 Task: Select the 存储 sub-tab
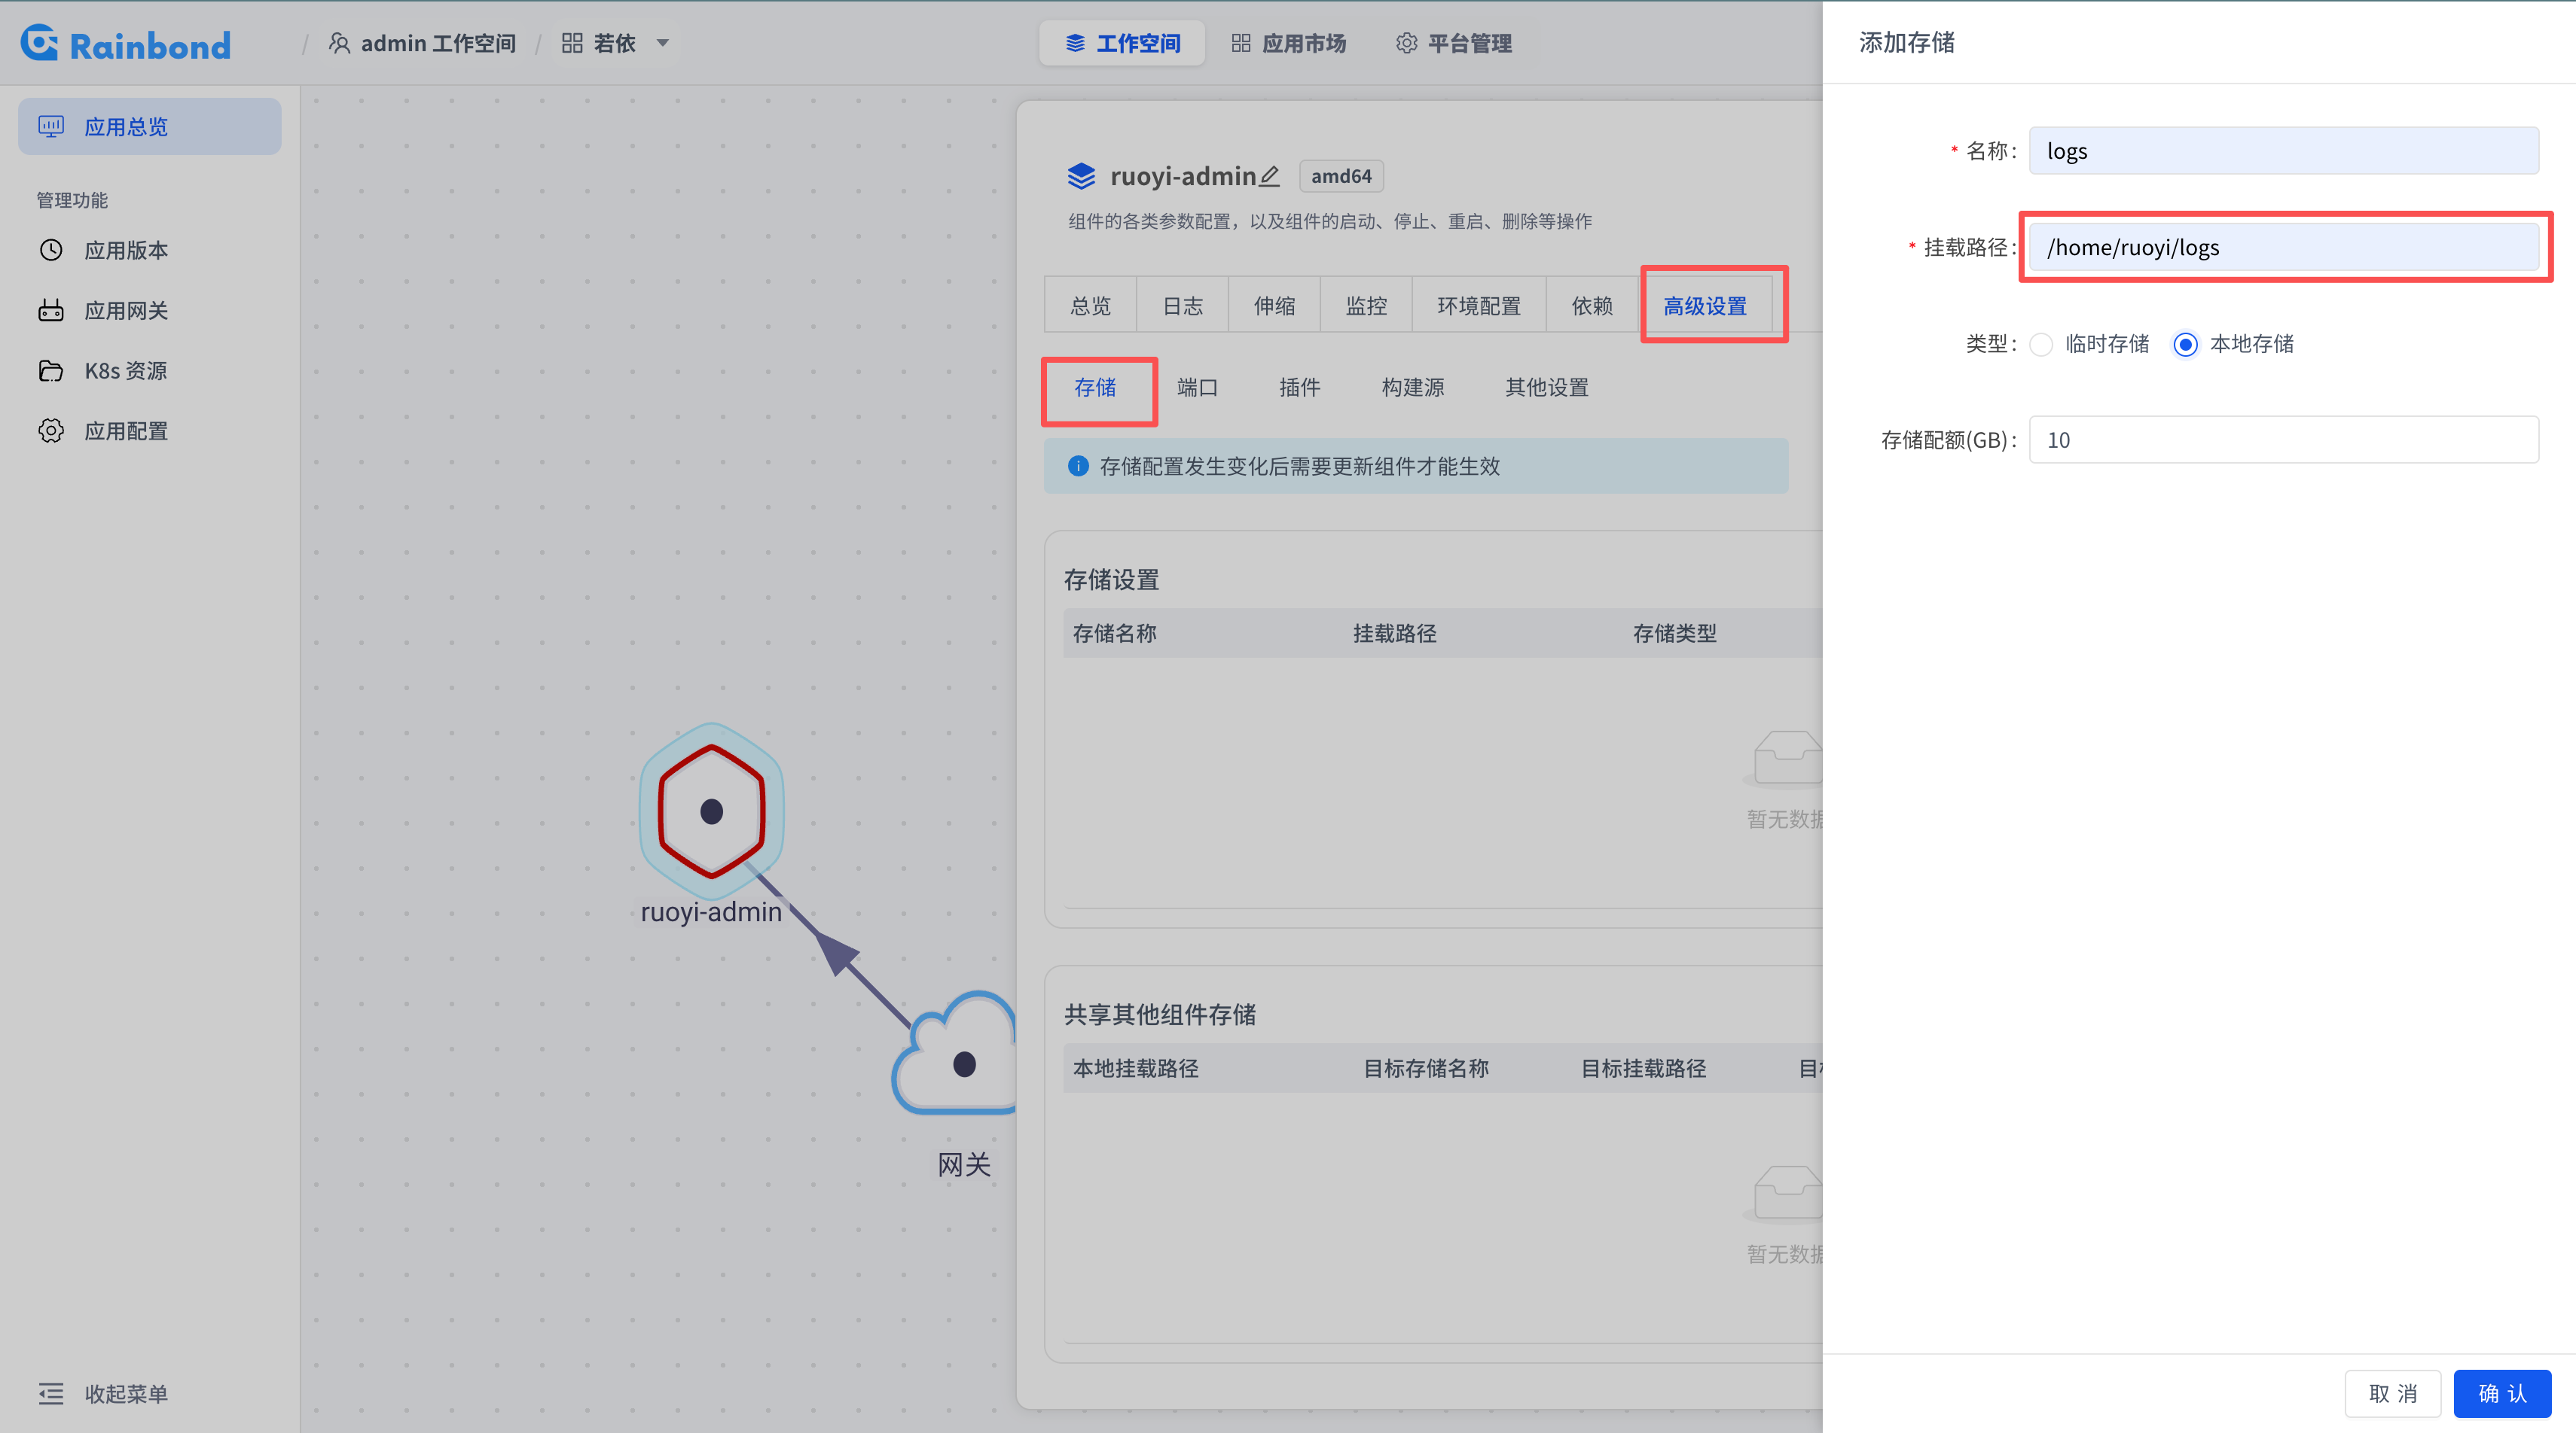[1095, 387]
